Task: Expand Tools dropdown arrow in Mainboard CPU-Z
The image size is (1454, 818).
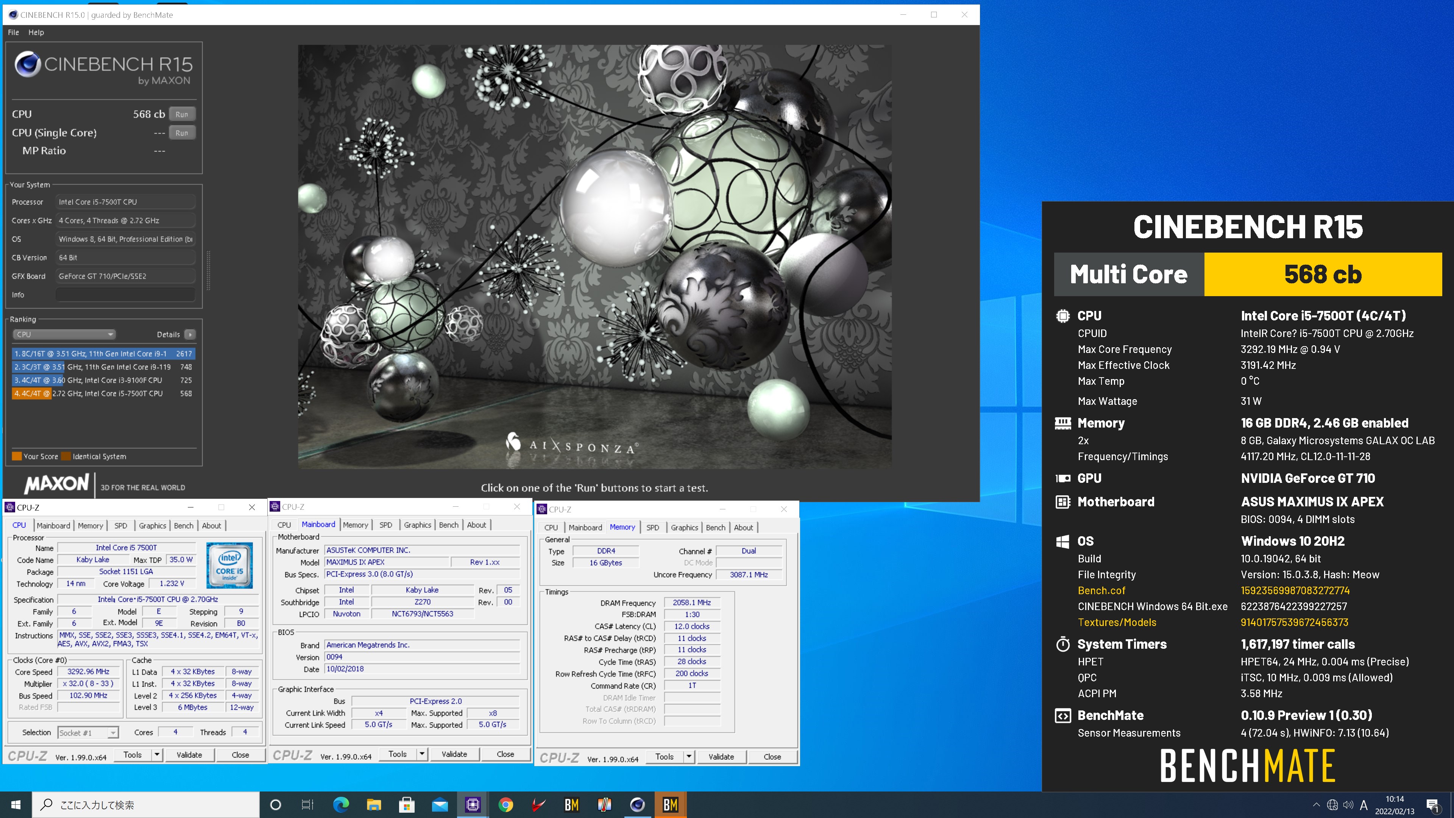Action: (x=422, y=754)
